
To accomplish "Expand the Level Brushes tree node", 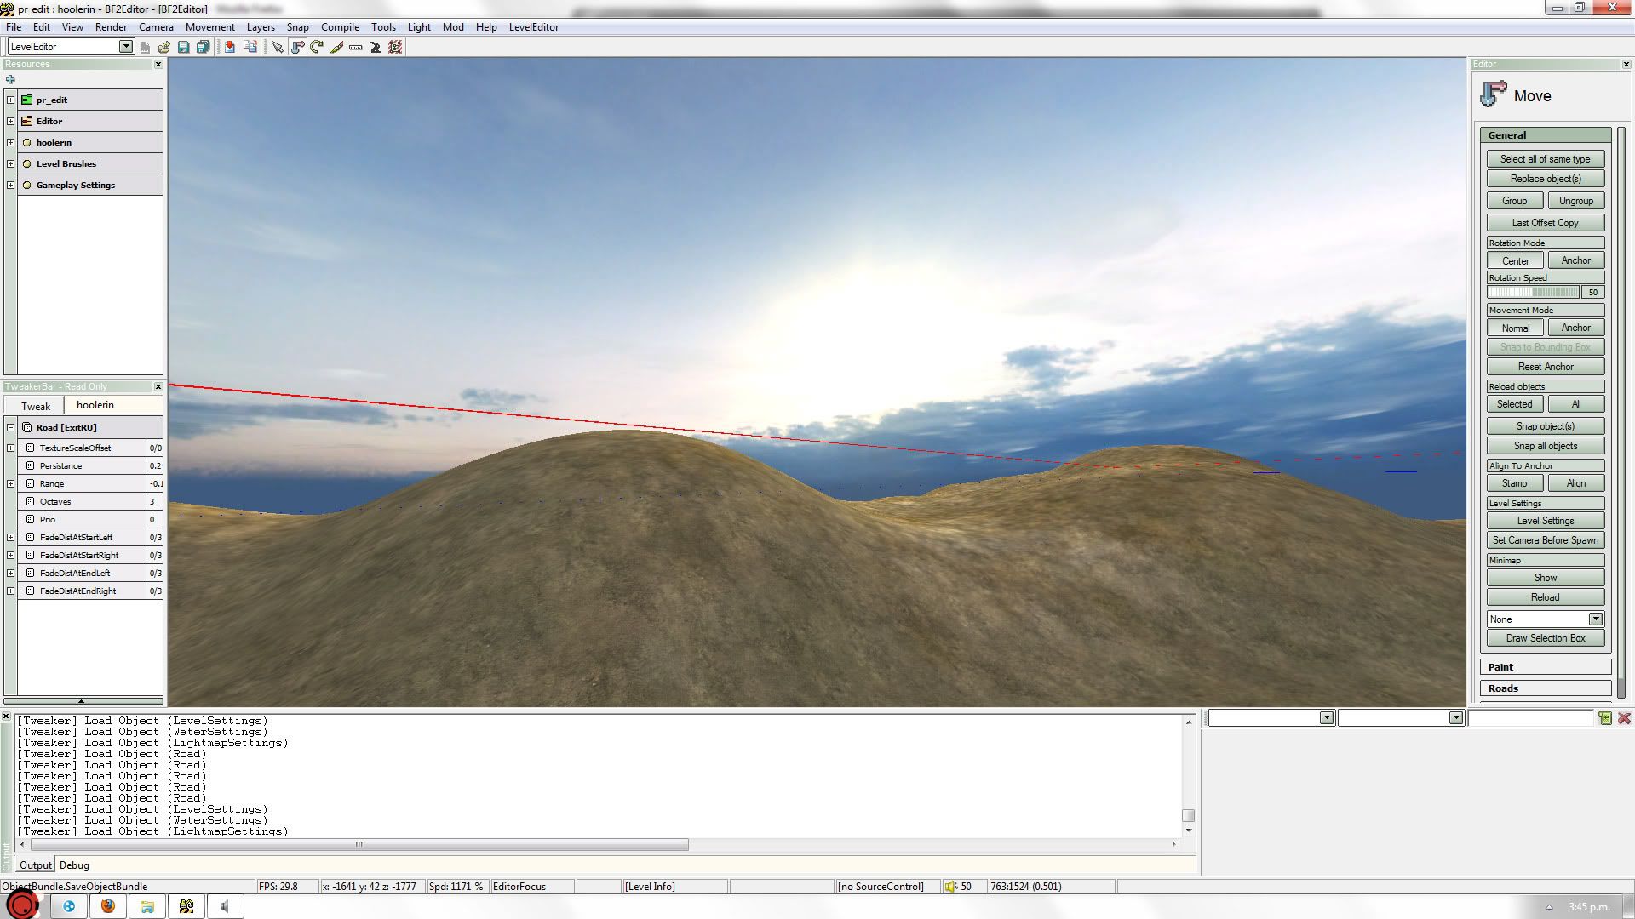I will 10,163.
